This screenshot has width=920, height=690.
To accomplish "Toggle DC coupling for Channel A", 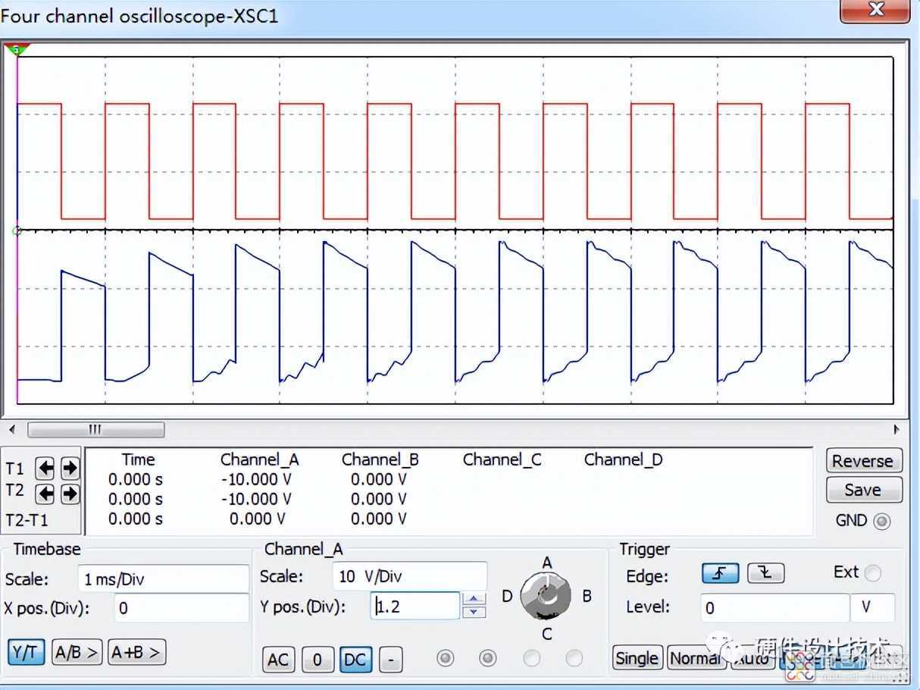I will (x=355, y=660).
